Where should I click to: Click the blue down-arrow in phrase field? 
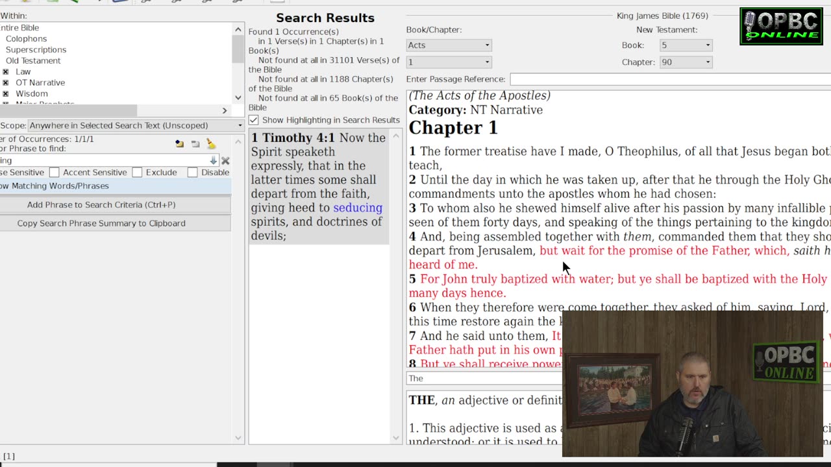point(214,160)
